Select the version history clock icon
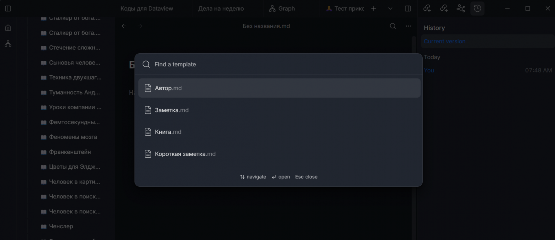Image resolution: width=555 pixels, height=240 pixels. [477, 9]
